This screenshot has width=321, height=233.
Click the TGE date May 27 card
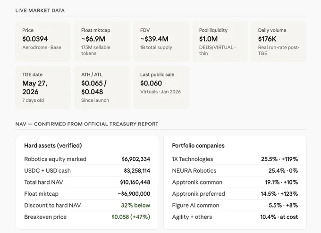pos(43,87)
